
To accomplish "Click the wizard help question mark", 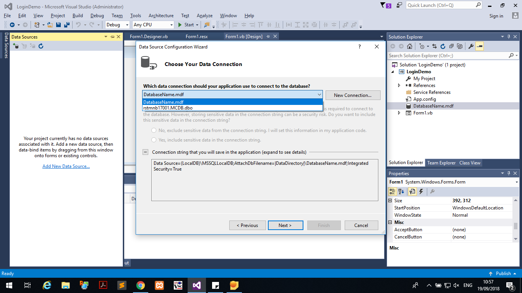I will [x=359, y=47].
